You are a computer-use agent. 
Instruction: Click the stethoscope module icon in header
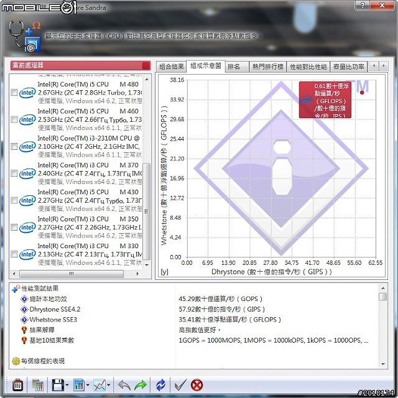24,36
